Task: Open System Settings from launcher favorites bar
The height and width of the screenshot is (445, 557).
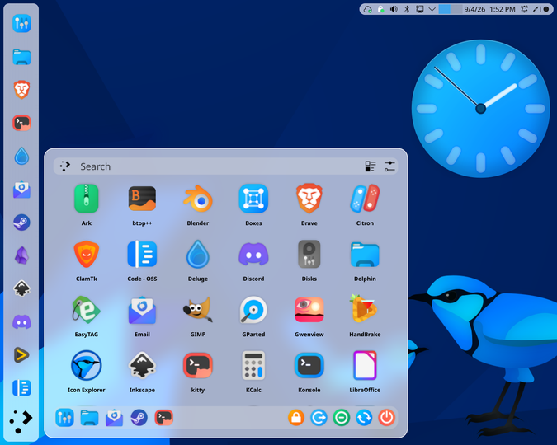Action: [64, 418]
